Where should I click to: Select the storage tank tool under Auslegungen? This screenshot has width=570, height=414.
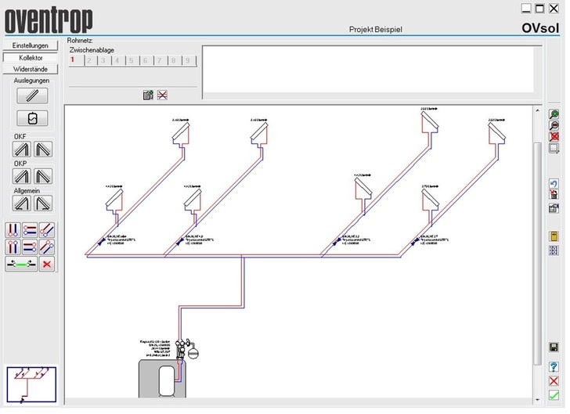coord(32,118)
